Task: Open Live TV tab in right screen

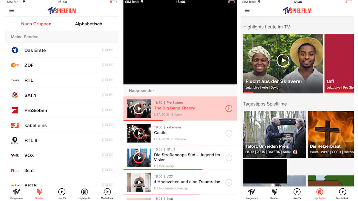Action: pyautogui.click(x=297, y=194)
